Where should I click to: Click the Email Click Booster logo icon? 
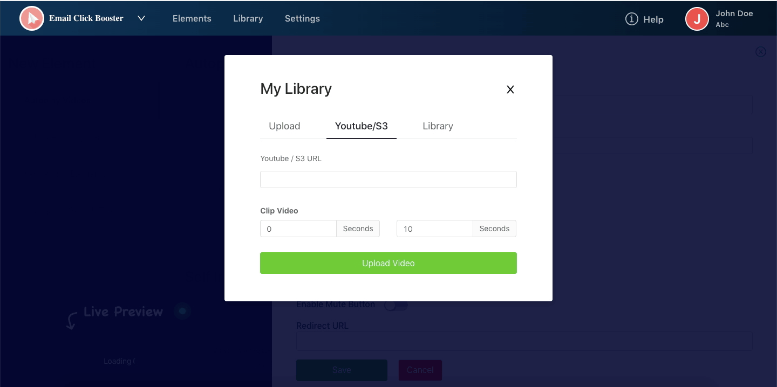(x=32, y=18)
